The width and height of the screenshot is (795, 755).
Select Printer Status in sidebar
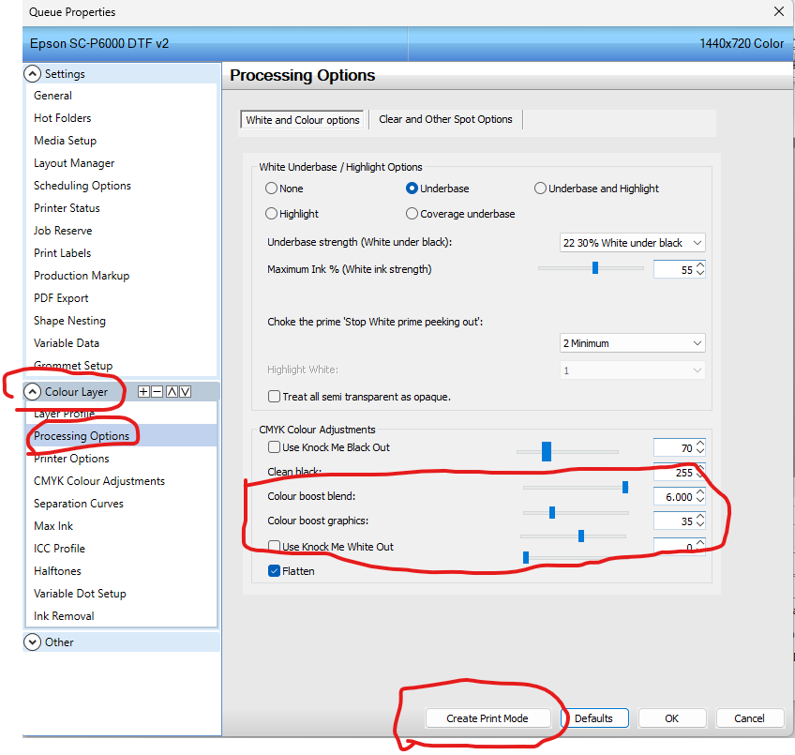67,208
